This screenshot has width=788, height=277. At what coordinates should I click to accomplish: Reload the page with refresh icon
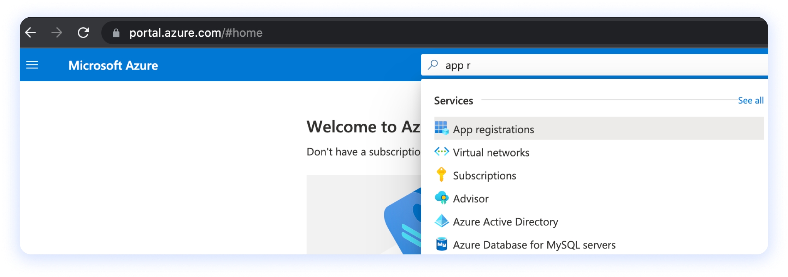tap(83, 33)
